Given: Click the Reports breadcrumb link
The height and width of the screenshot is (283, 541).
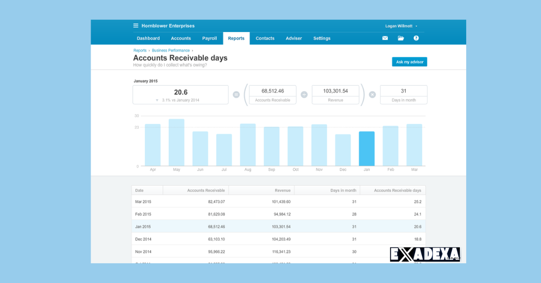Looking at the screenshot, I should pyautogui.click(x=140, y=50).
